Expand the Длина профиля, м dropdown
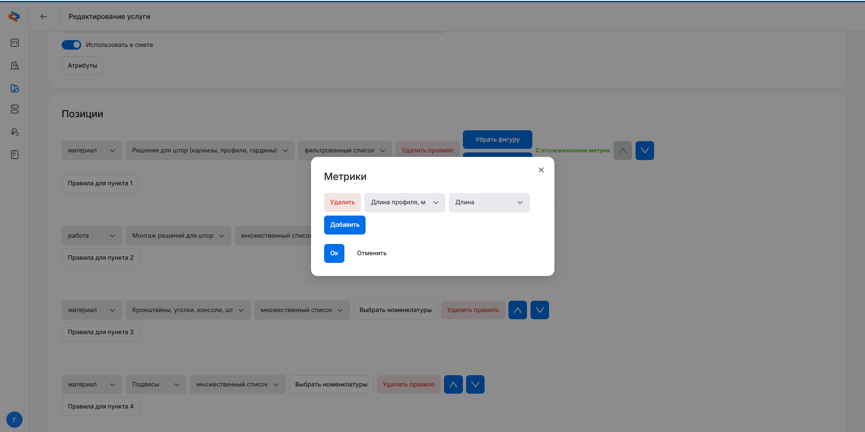 [x=404, y=202]
